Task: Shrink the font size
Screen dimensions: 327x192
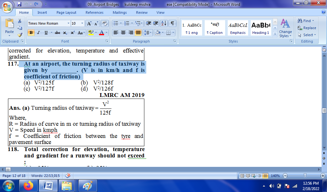Action: click(96, 23)
